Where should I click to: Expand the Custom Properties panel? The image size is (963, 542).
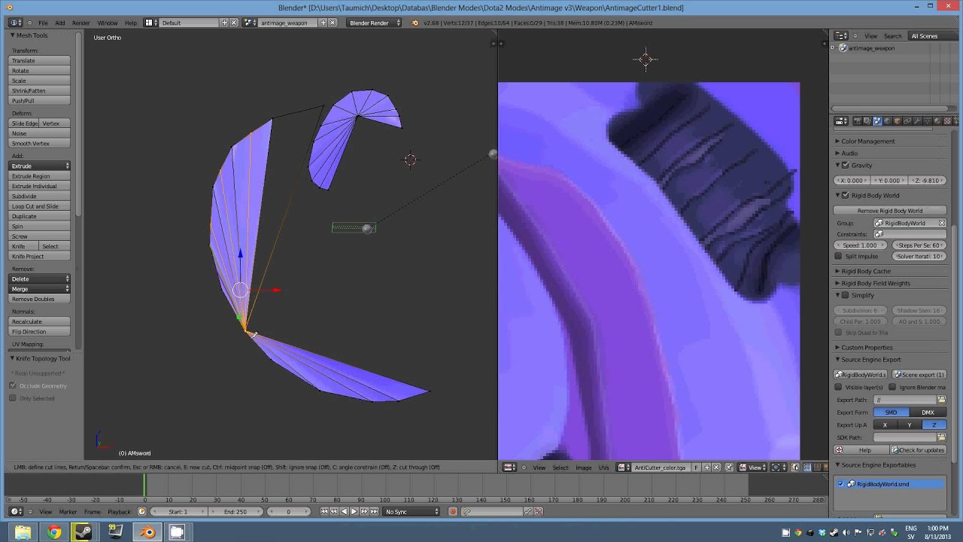click(x=867, y=348)
